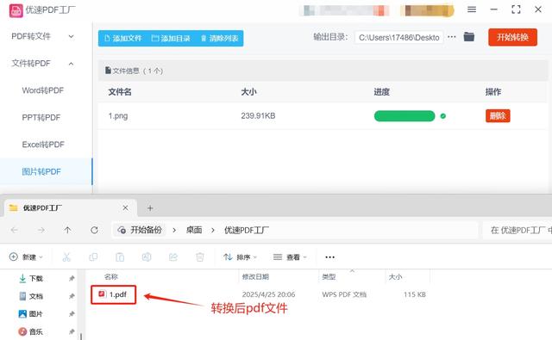Delete 1.png with the red 删除 button
552x340 pixels.
pos(498,115)
